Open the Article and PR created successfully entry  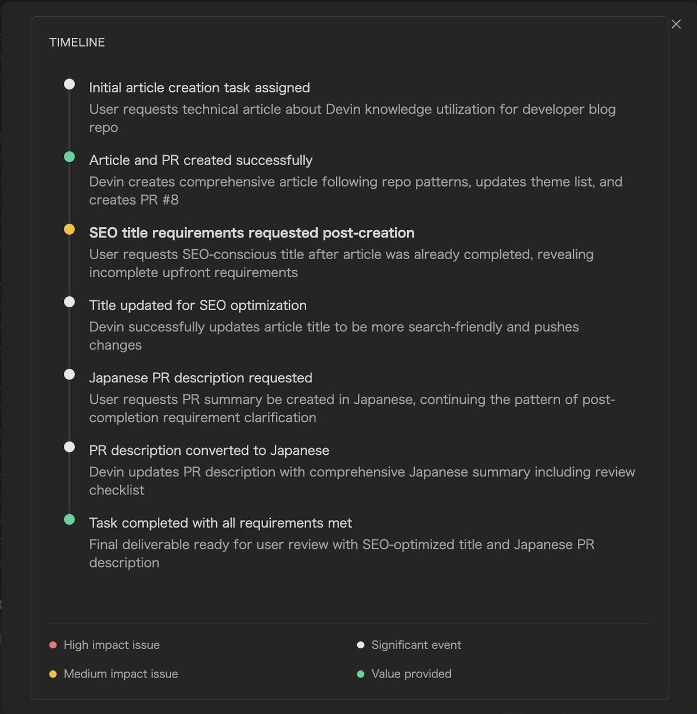tap(200, 160)
